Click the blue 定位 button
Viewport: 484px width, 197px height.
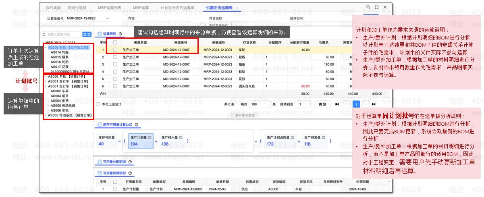[87, 35]
